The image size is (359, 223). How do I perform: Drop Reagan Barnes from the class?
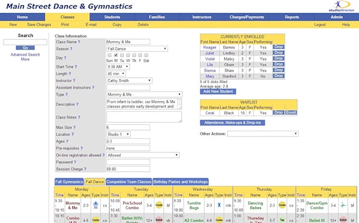pyautogui.click(x=278, y=47)
